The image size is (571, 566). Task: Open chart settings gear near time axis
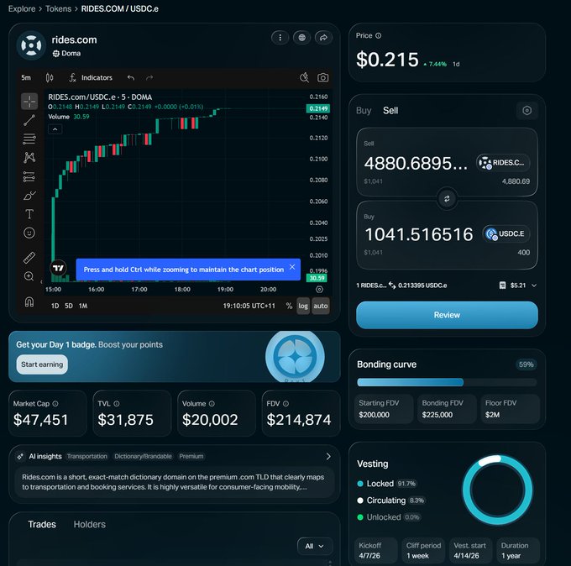pyautogui.click(x=319, y=289)
